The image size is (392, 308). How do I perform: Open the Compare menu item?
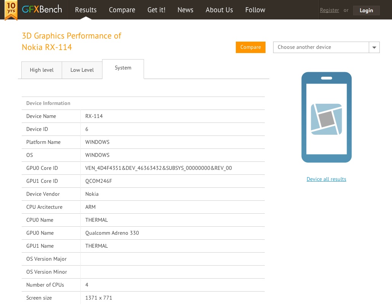pyautogui.click(x=122, y=10)
